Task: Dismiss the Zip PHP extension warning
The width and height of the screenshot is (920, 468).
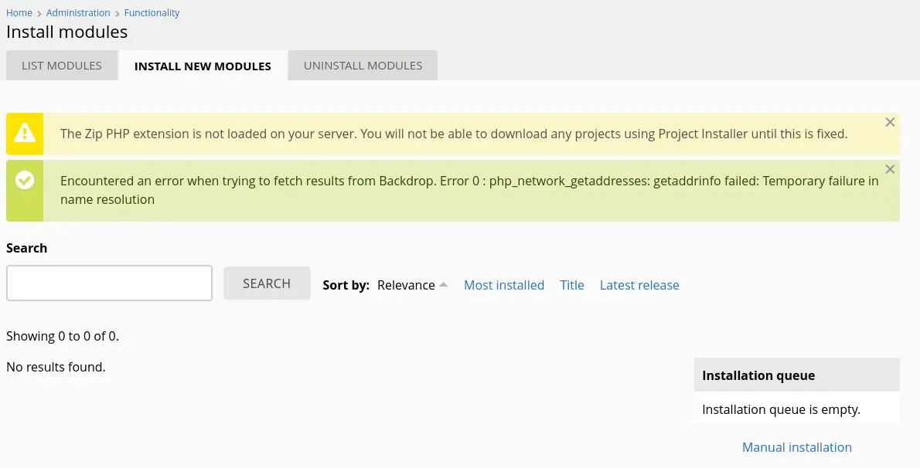Action: point(890,122)
